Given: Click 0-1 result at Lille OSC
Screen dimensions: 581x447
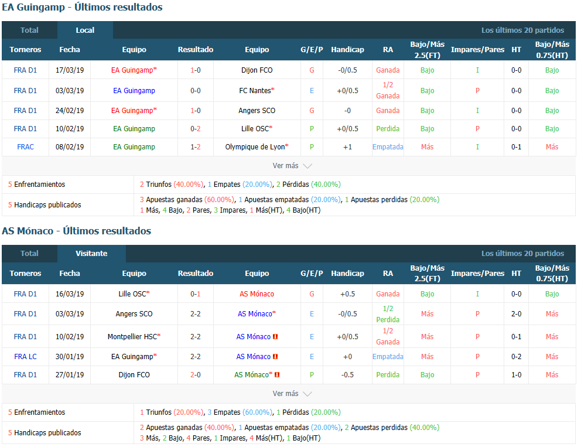Looking at the screenshot, I should pyautogui.click(x=195, y=294).
